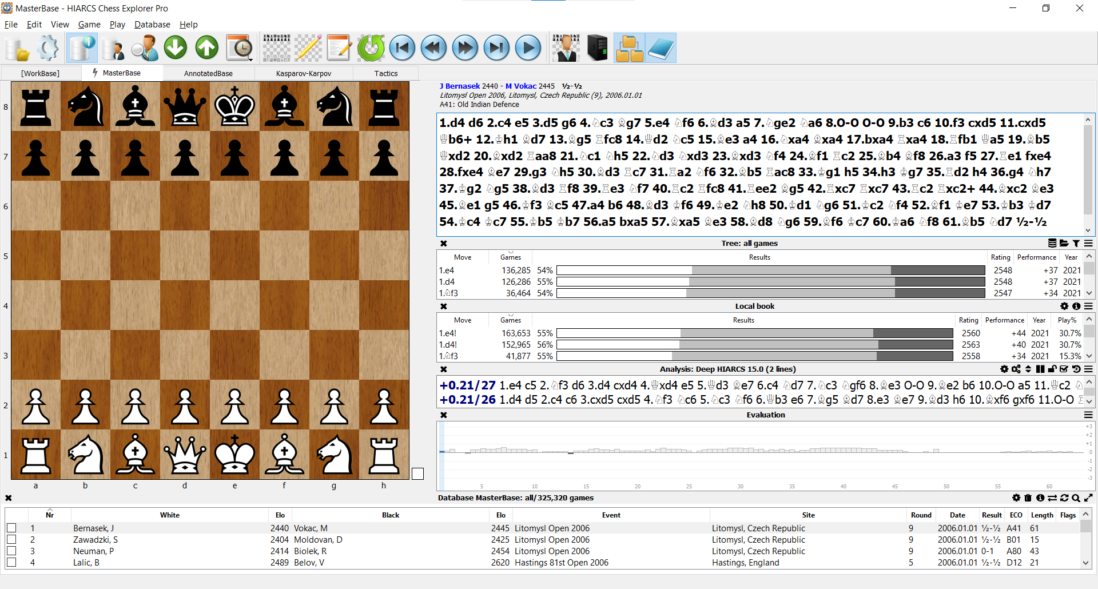Tick the checkbox for game 1 Bernasek

coord(11,528)
